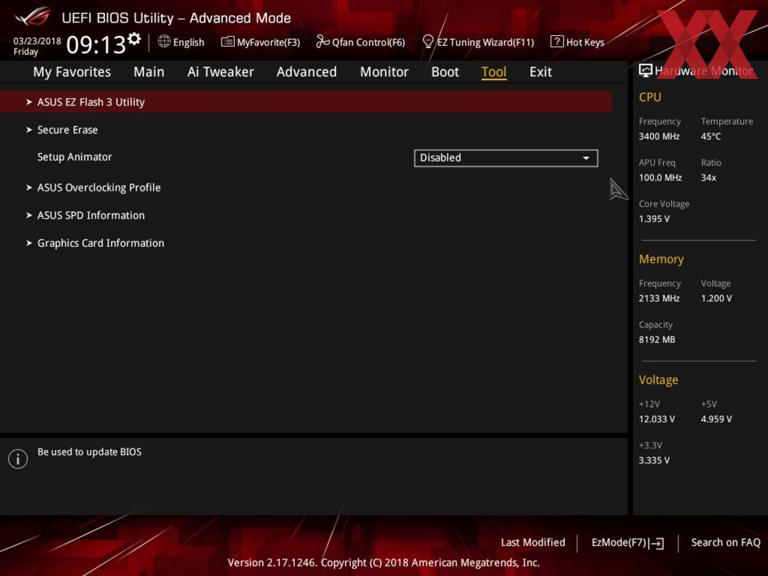Click the Ratio value 34x
The image size is (768, 576).
[x=709, y=177]
